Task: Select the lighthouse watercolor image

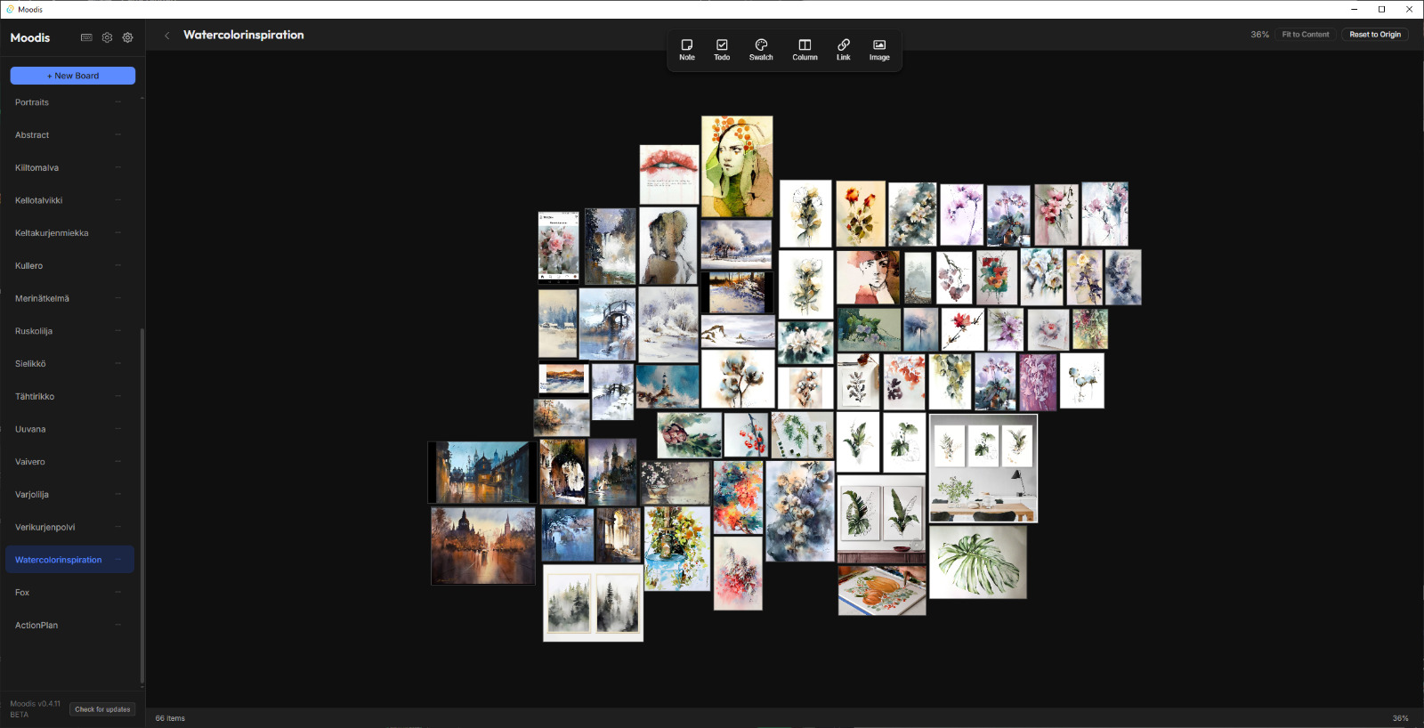Action: [667, 385]
